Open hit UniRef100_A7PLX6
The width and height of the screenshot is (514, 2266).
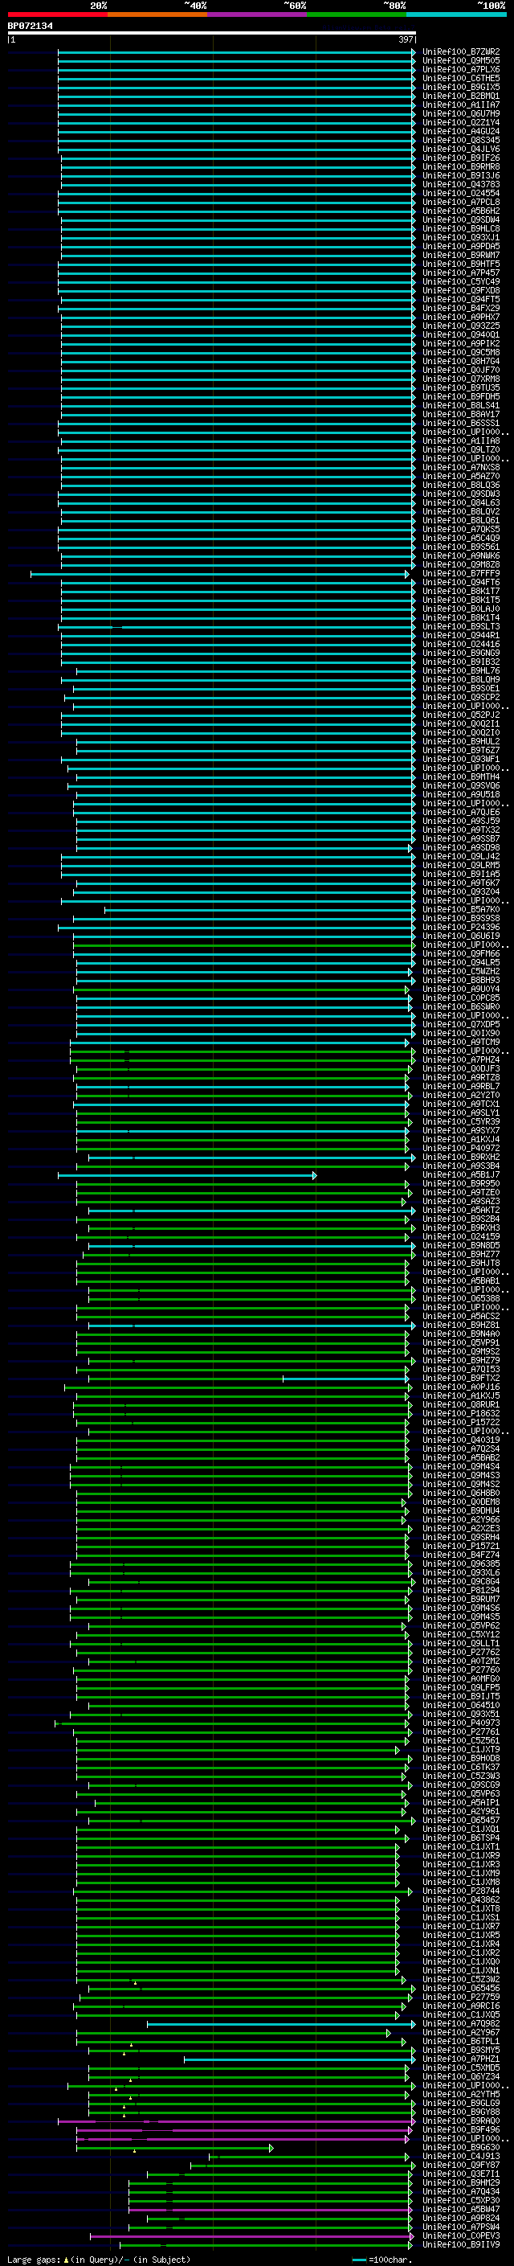(x=461, y=69)
